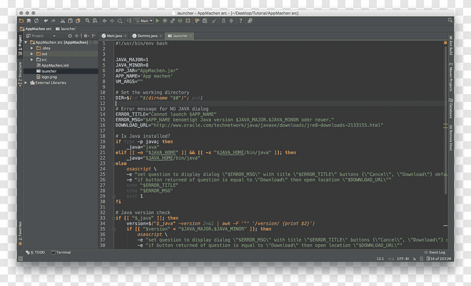Navigate Forward with the right arrow icon
The image size is (471, 286).
[x=112, y=21]
